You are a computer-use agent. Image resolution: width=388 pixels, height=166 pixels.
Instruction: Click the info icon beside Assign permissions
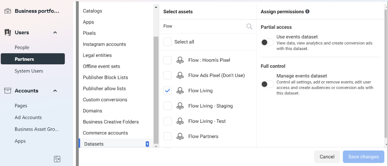[x=307, y=12]
